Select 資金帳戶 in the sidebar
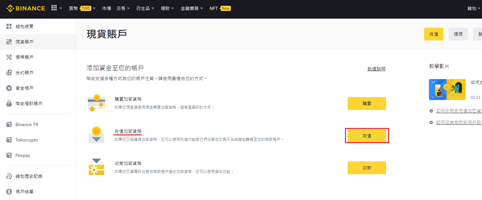This screenshot has height=200, width=482. [x=38, y=88]
